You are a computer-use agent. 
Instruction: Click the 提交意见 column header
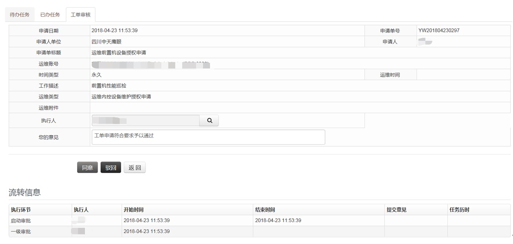[396, 210]
